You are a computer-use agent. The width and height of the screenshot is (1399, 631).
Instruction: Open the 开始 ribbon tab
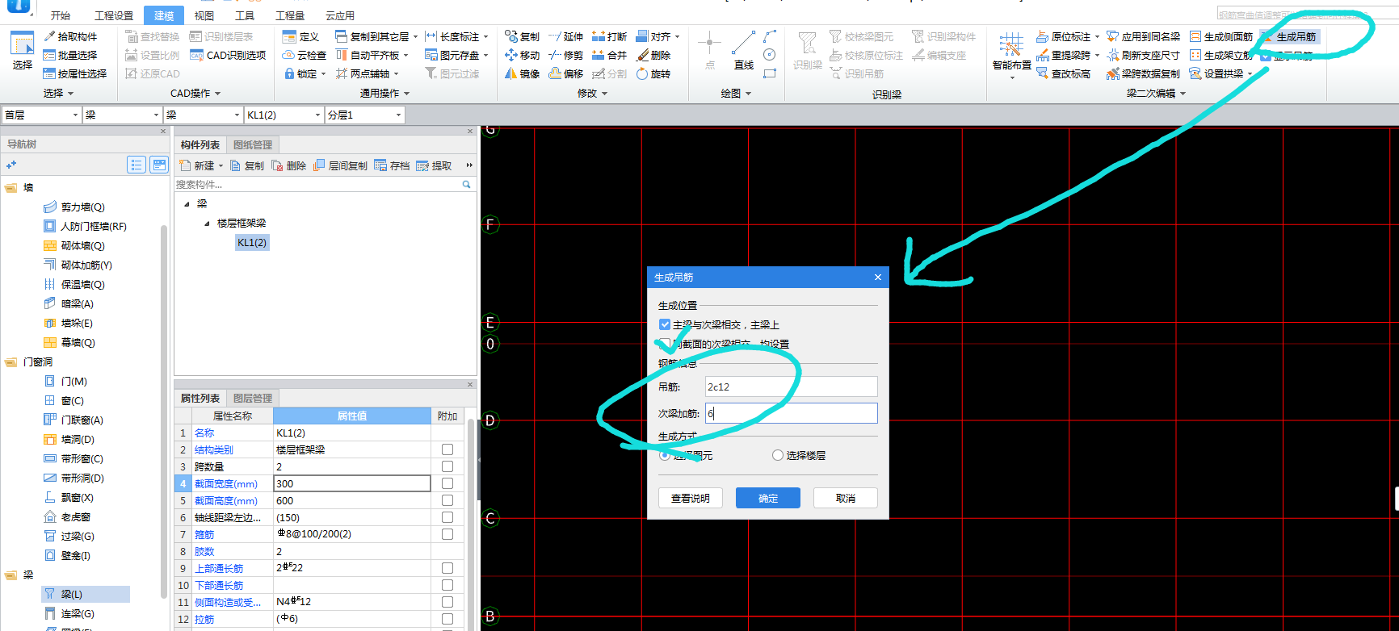point(61,15)
